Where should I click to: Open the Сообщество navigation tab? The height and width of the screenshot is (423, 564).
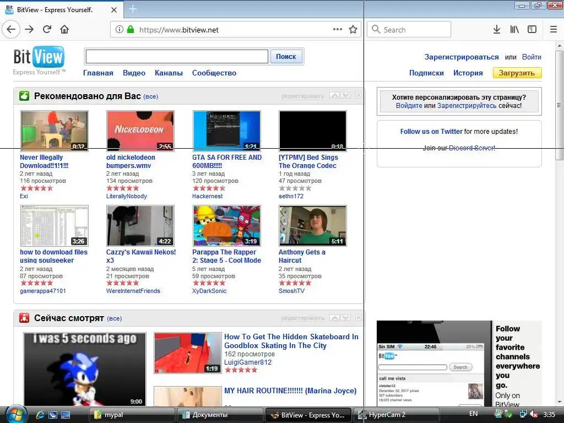[214, 73]
